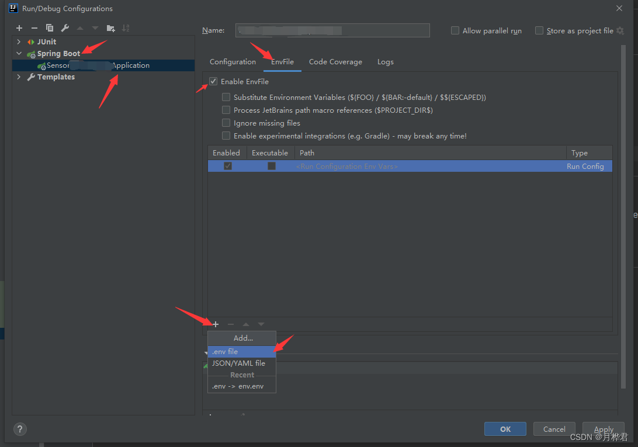638x447 pixels.
Task: Apply the configuration changes
Action: click(x=604, y=429)
